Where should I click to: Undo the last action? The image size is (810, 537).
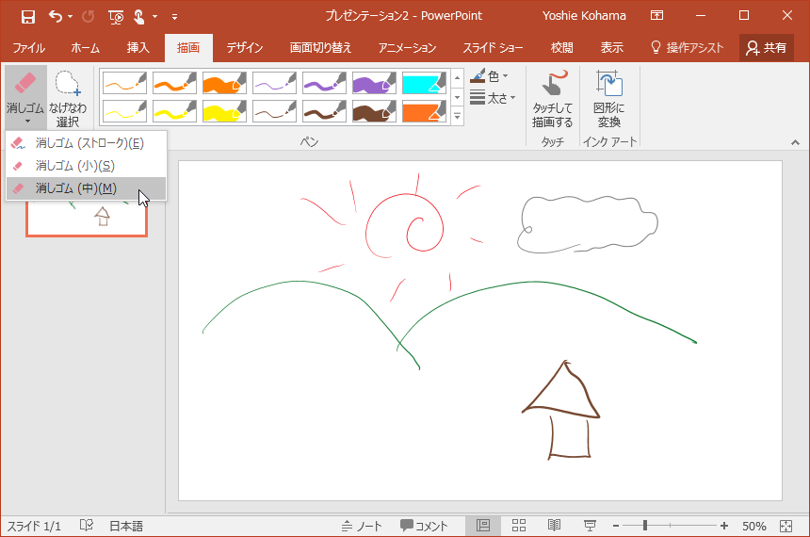pyautogui.click(x=56, y=17)
